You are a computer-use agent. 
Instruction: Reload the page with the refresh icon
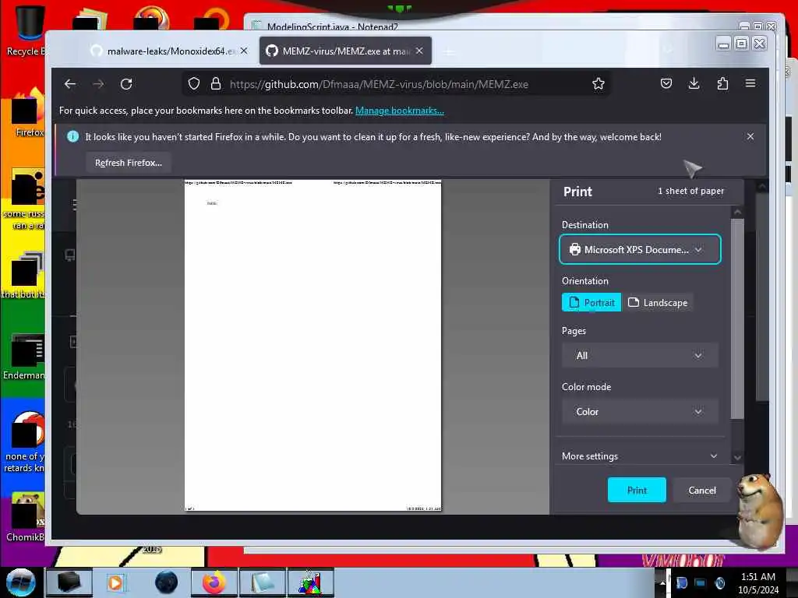coord(126,84)
